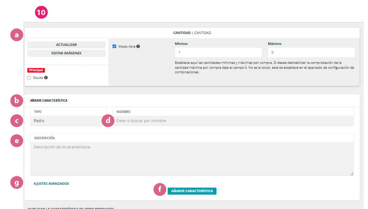Focus the Mínimo quantity field
Screen dimensions: 368x209
(218, 53)
